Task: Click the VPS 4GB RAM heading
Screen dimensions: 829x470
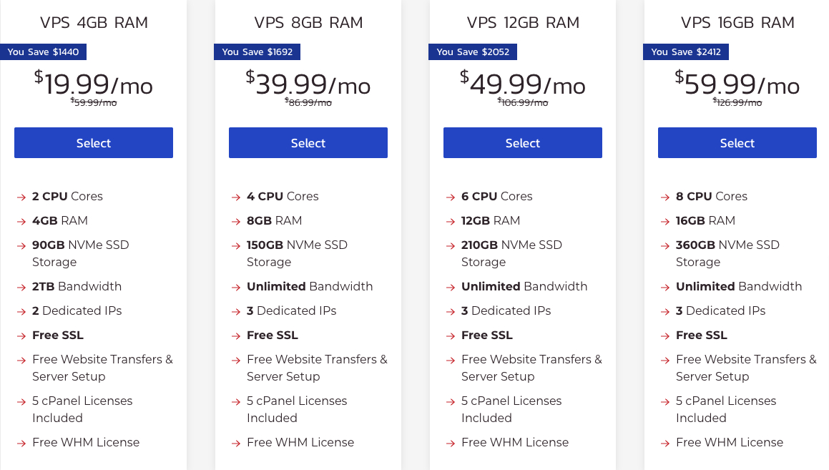Action: 94,22
